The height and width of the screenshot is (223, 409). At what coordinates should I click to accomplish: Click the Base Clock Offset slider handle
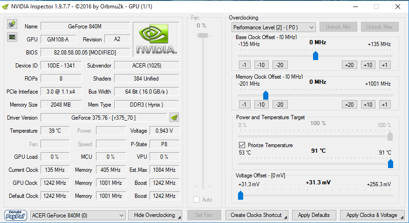(315, 56)
